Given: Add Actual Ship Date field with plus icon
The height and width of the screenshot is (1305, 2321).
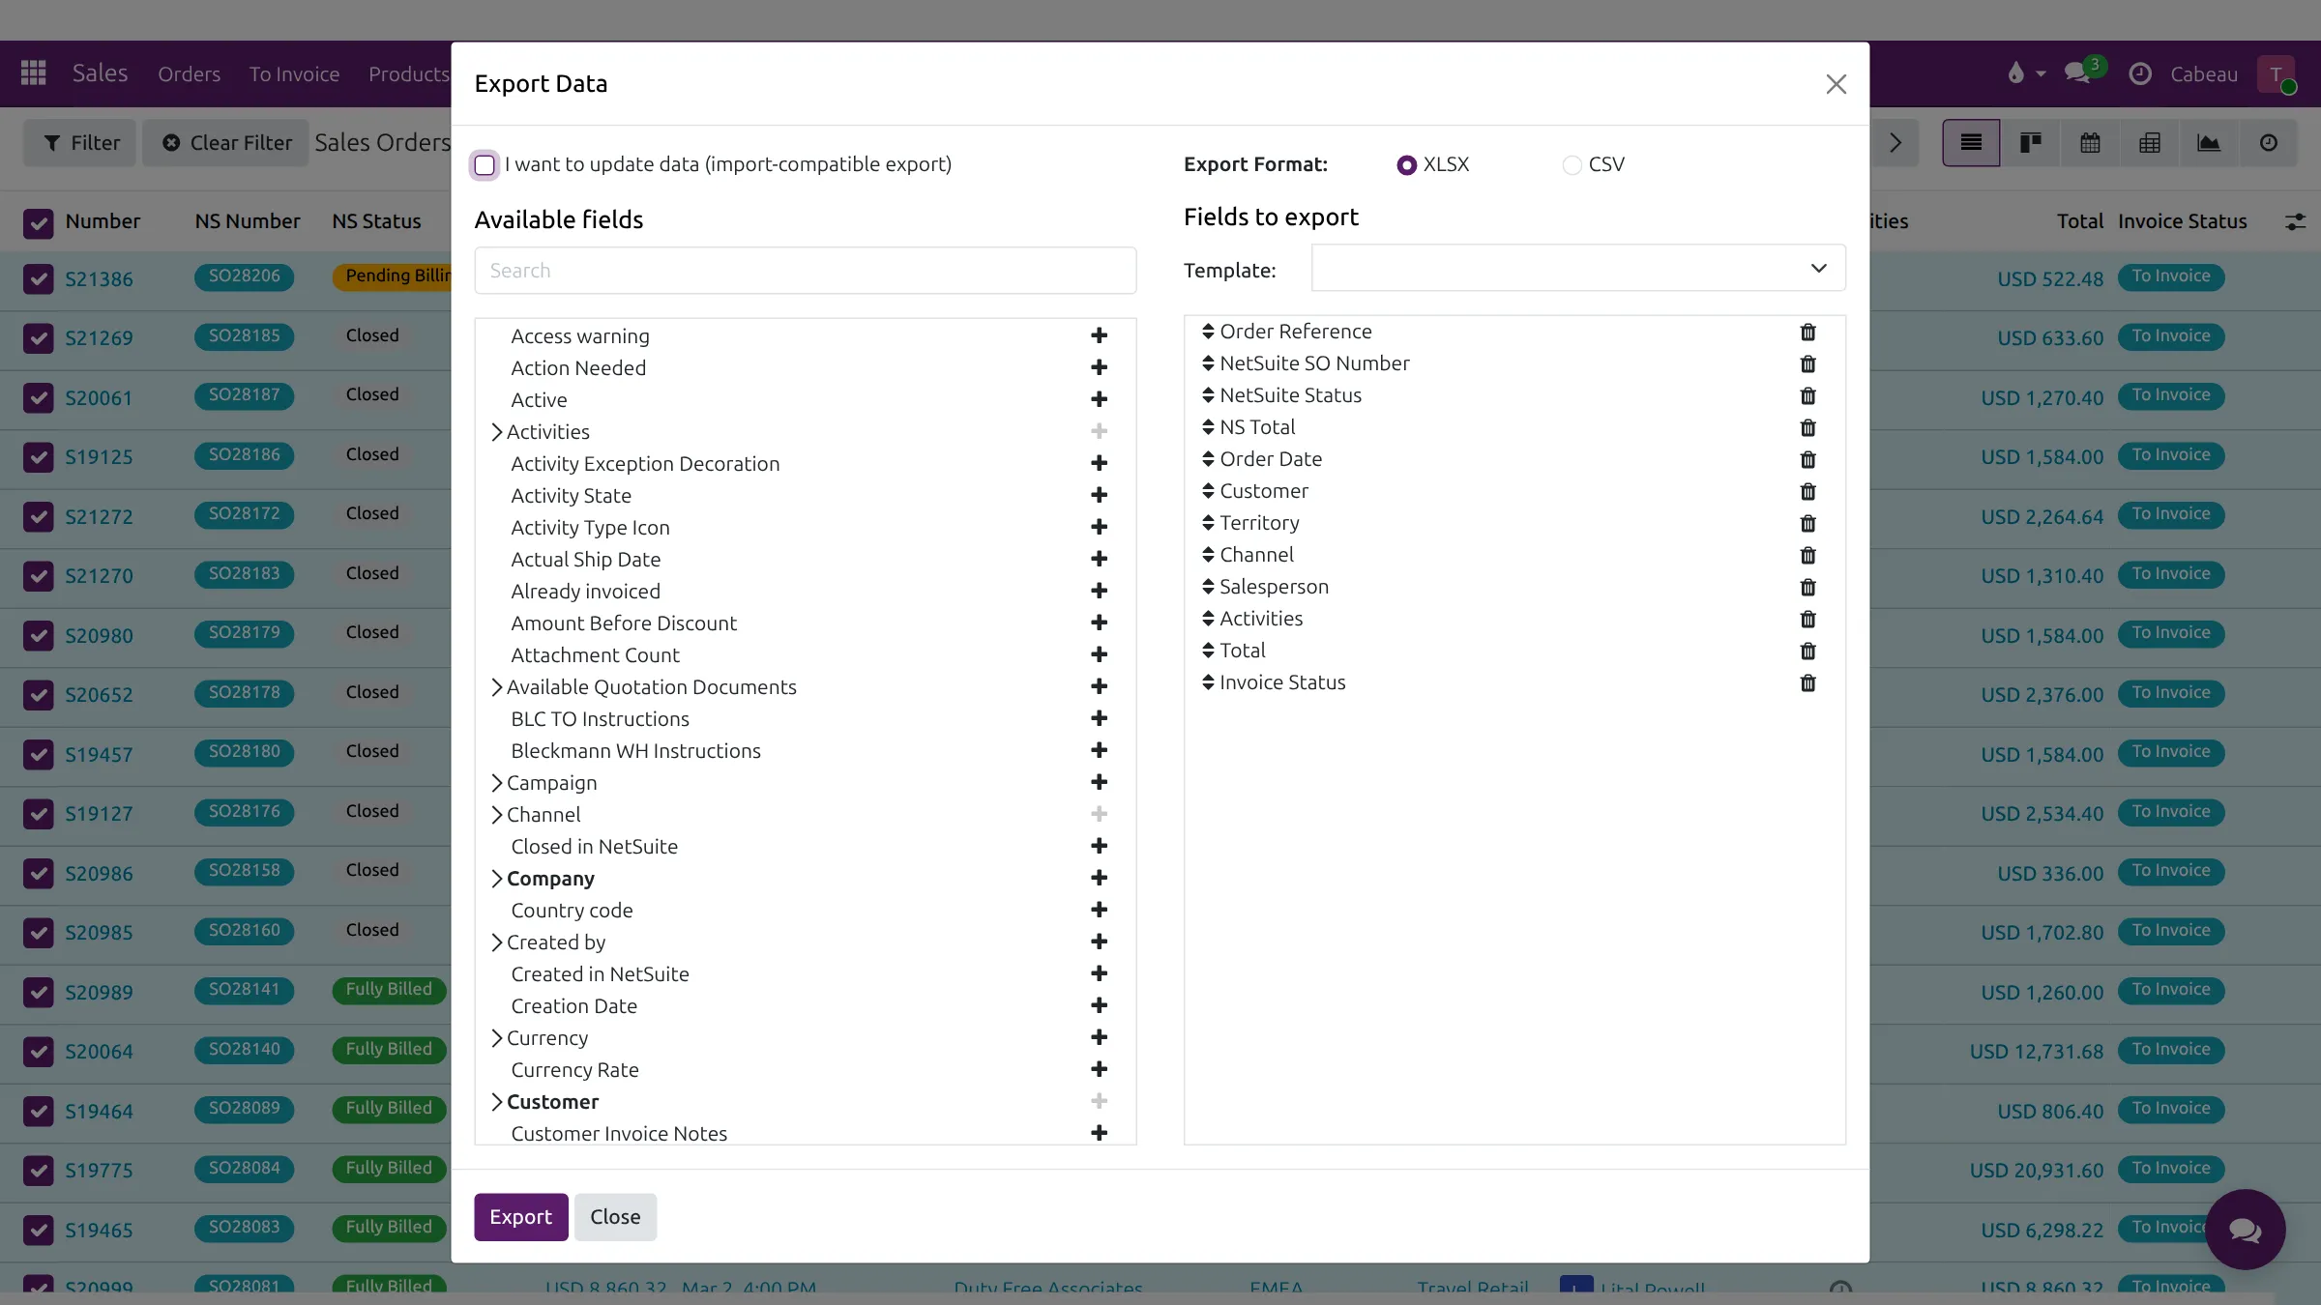Looking at the screenshot, I should [1099, 559].
